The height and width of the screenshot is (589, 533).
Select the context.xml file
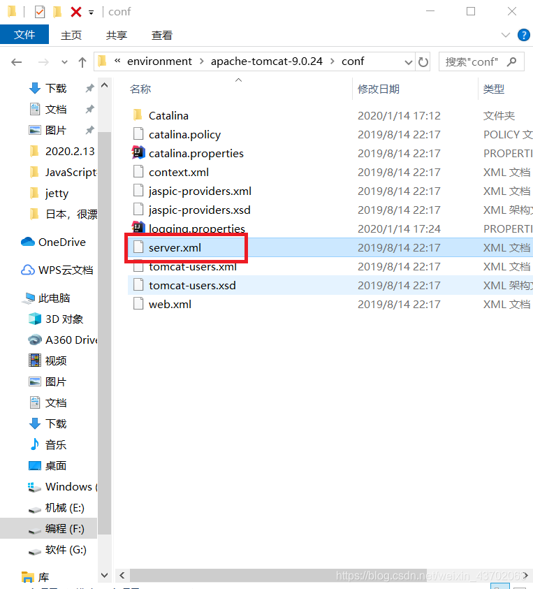(x=178, y=172)
